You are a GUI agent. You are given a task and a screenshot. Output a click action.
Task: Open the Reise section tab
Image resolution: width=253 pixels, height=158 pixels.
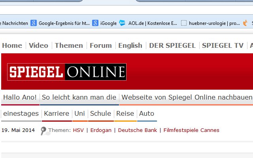(x=125, y=113)
